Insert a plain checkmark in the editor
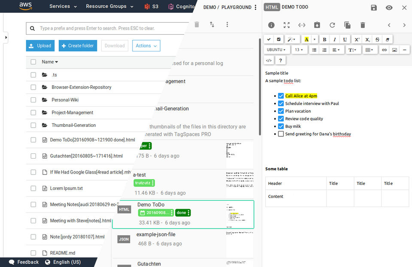This screenshot has width=412, height=267. tap(269, 39)
